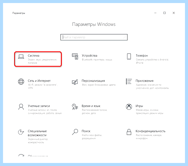
Task: Click the Приложения list icon
Action: pos(129,82)
